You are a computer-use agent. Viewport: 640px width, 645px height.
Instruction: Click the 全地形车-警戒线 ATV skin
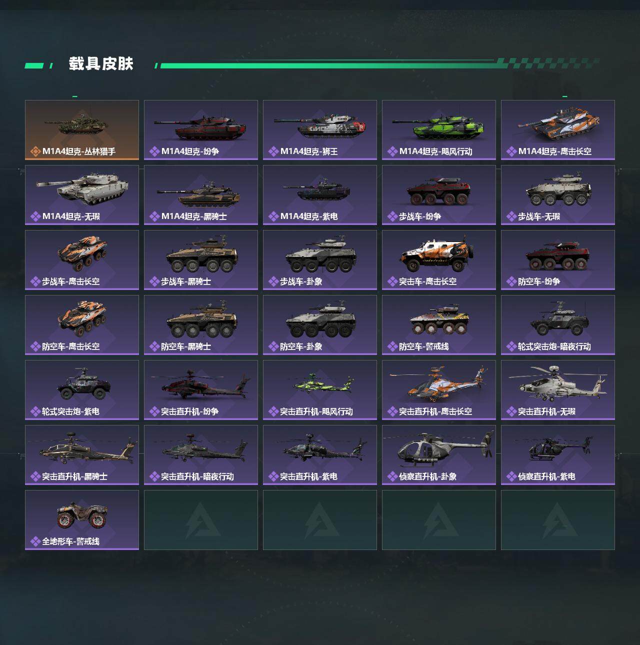point(82,520)
